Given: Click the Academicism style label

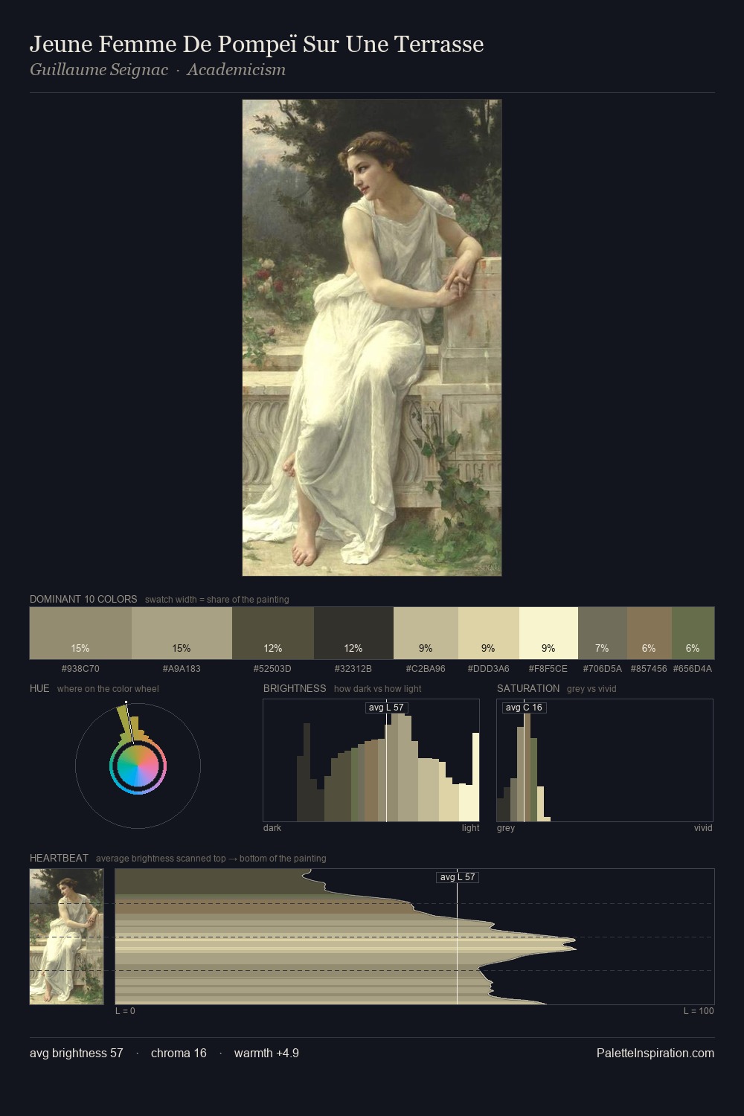Looking at the screenshot, I should (237, 70).
